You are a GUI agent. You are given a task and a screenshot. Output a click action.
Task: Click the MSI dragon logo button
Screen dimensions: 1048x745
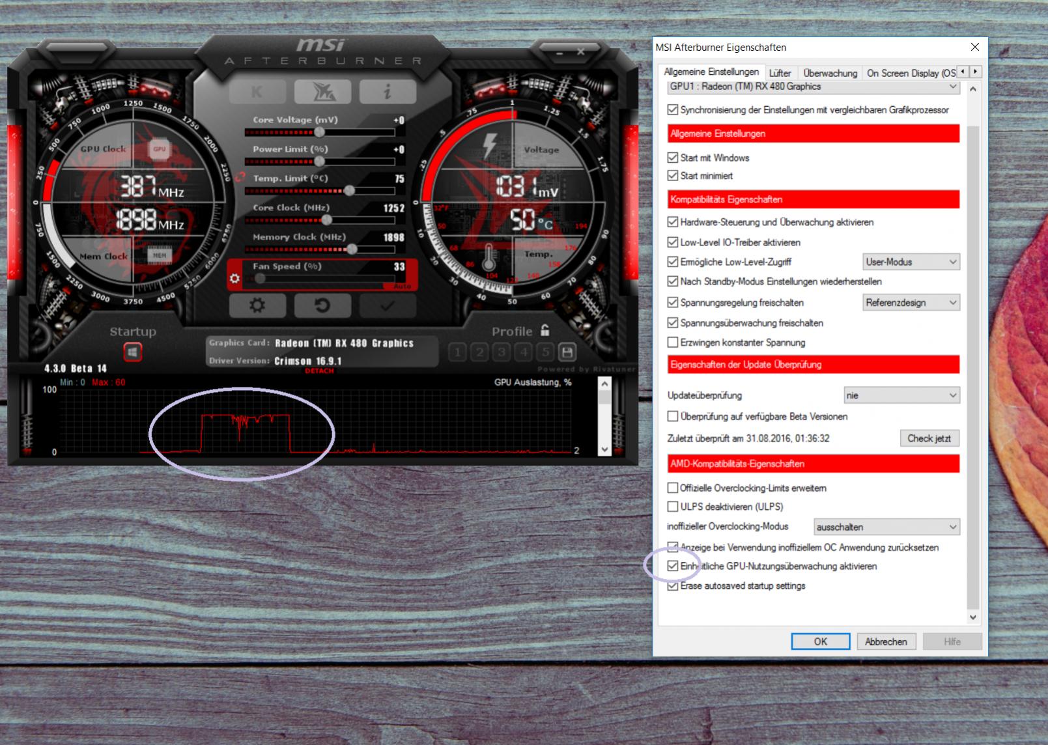[x=322, y=92]
